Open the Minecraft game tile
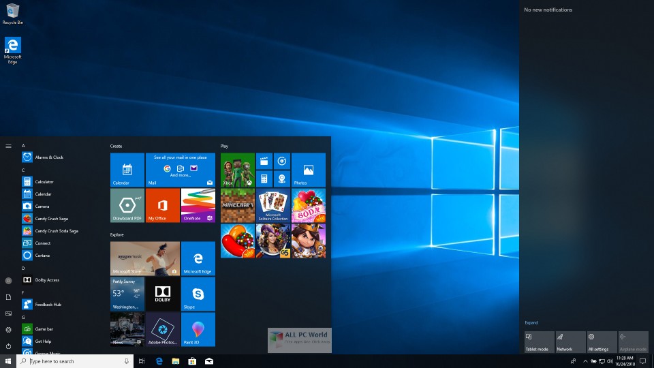This screenshot has width=654, height=368. tap(237, 205)
